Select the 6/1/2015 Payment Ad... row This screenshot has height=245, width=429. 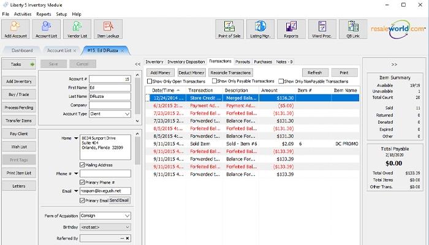(252, 105)
